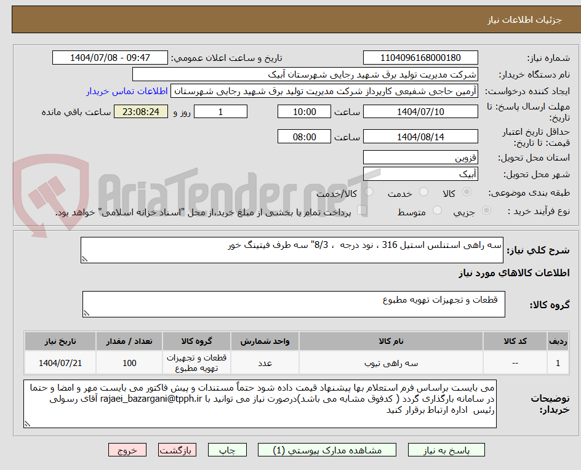Click the پاسخ به نیاز button
Image resolution: width=581 pixels, height=470 pixels.
tap(446, 450)
